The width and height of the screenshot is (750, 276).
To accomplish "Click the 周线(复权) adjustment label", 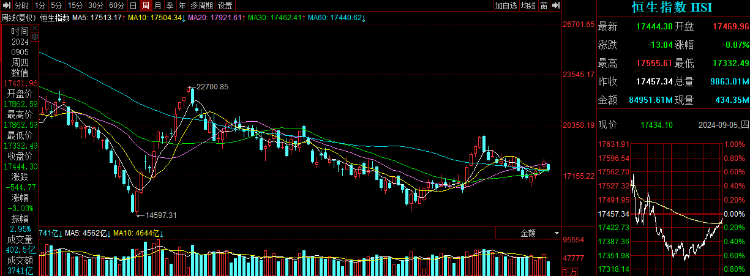I will pos(19,17).
